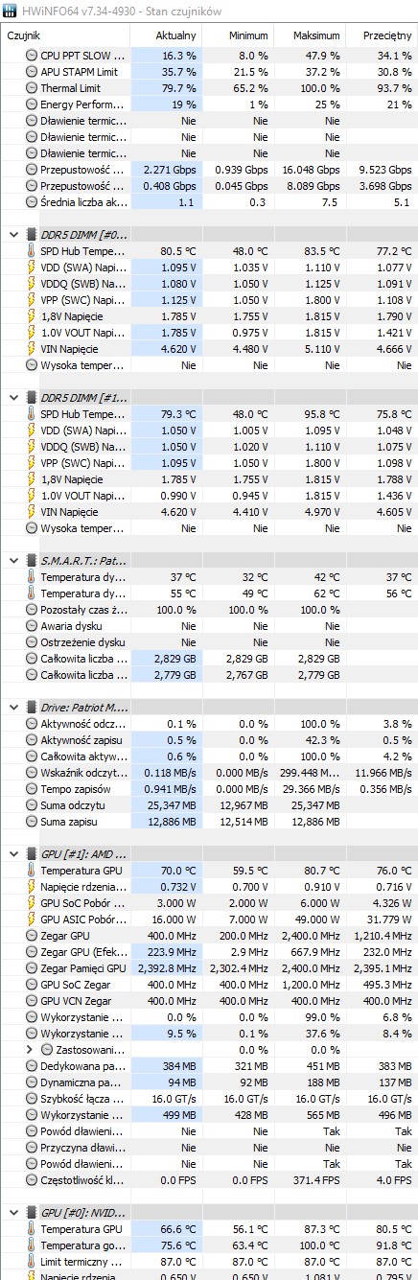Screen dimensions: 418x1280
Task: Click thermometer icon of SPD Hub 79.3 °C row
Action: pos(31,414)
